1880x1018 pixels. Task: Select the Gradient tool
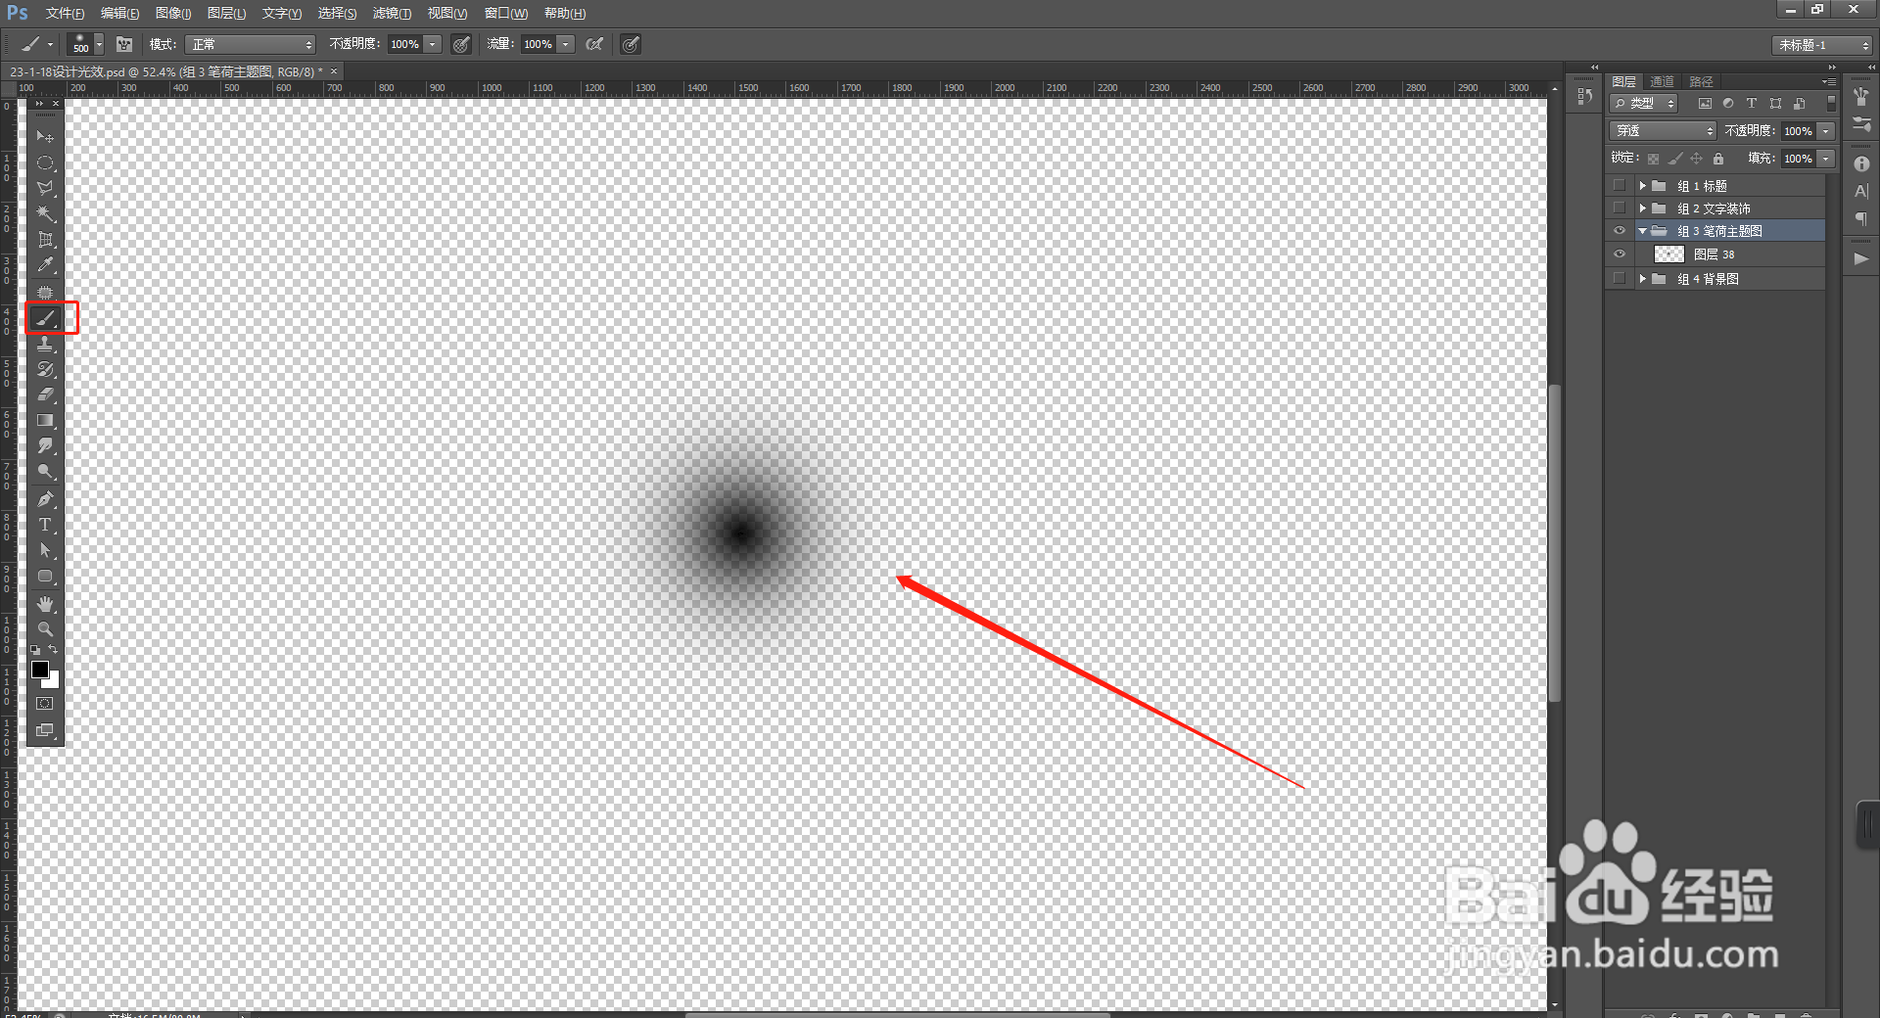click(x=45, y=420)
